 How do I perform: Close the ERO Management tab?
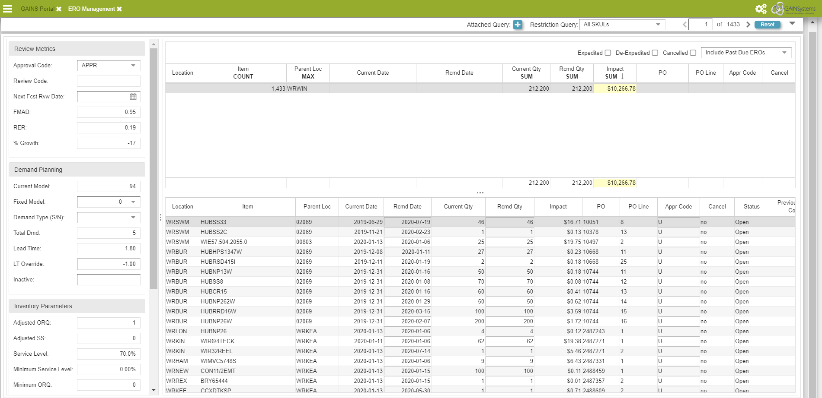click(x=119, y=9)
